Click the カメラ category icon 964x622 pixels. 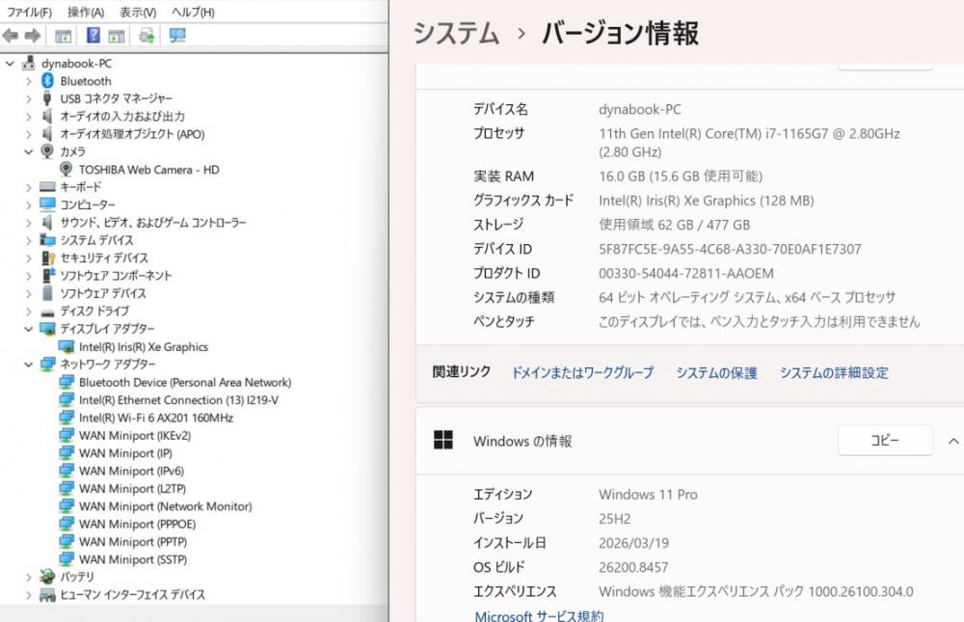coord(47,151)
